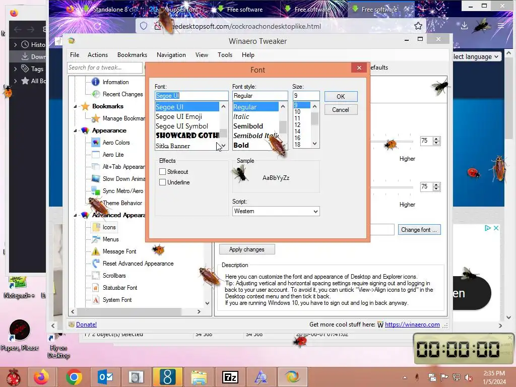Click the Icons tree item icon

click(96, 227)
